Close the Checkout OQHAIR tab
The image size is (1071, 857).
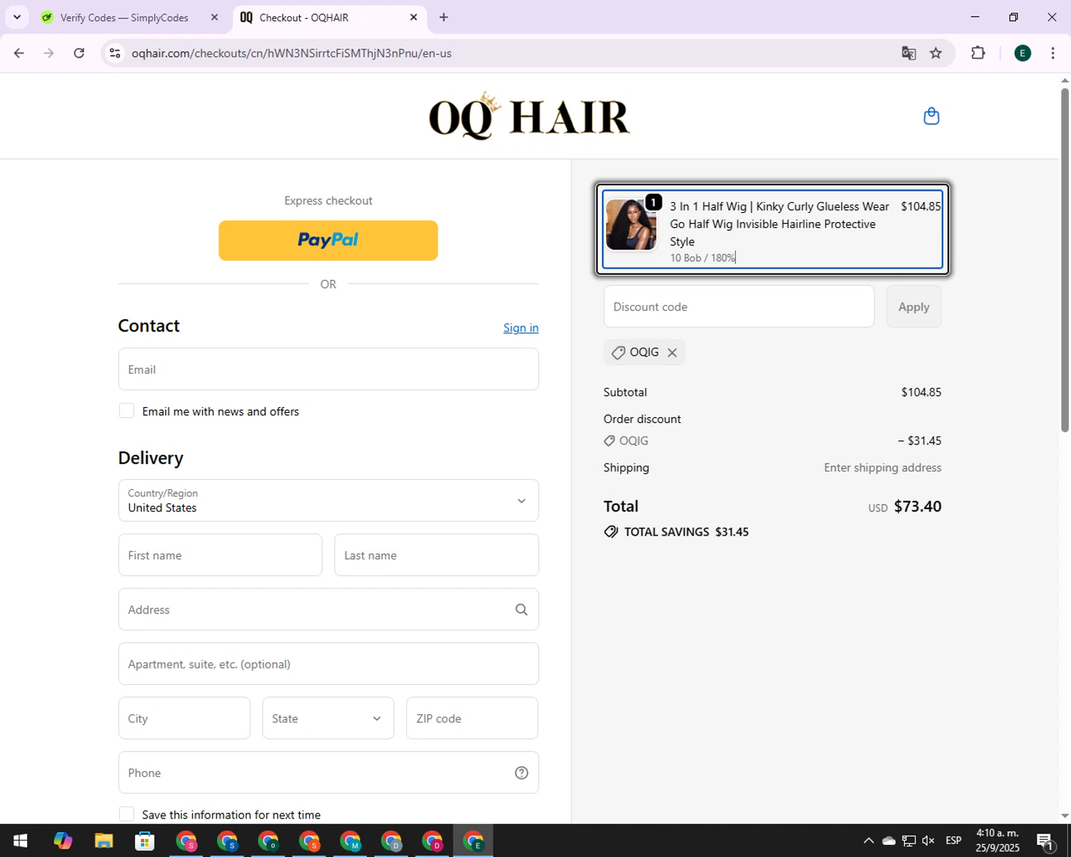(x=413, y=17)
